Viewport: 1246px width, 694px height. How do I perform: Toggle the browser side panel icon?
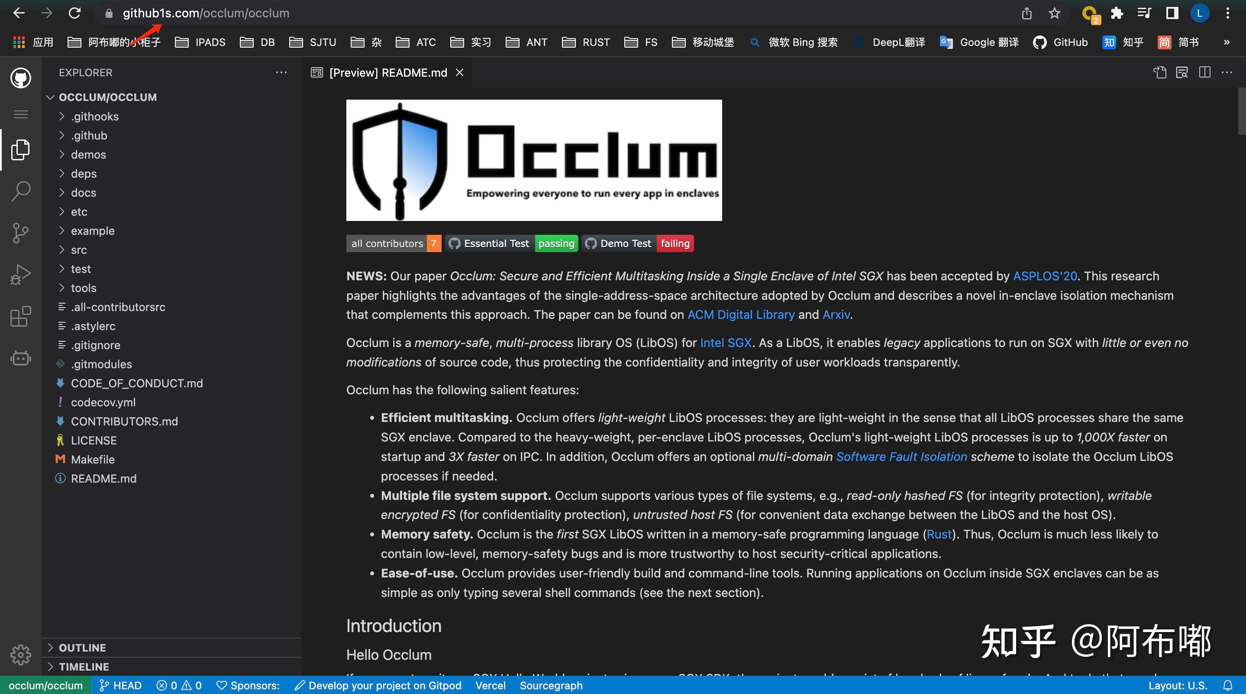1172,13
